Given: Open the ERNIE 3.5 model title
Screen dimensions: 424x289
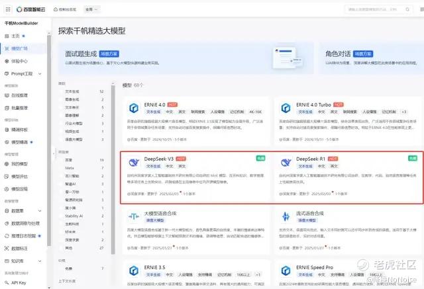Looking at the screenshot, I should click(x=154, y=267).
